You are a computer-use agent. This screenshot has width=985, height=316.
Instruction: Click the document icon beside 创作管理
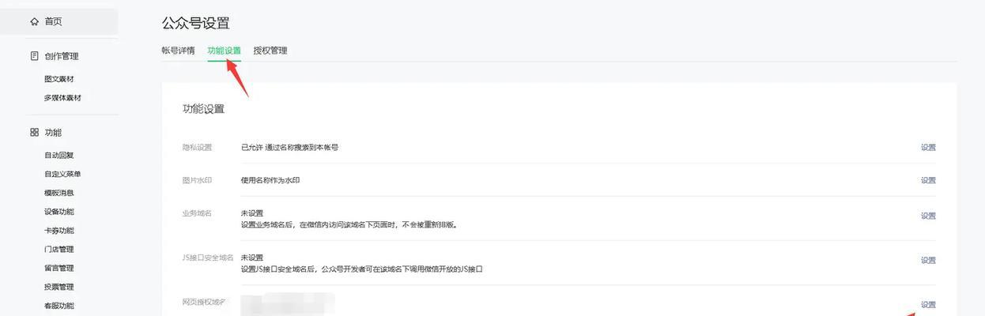click(34, 56)
